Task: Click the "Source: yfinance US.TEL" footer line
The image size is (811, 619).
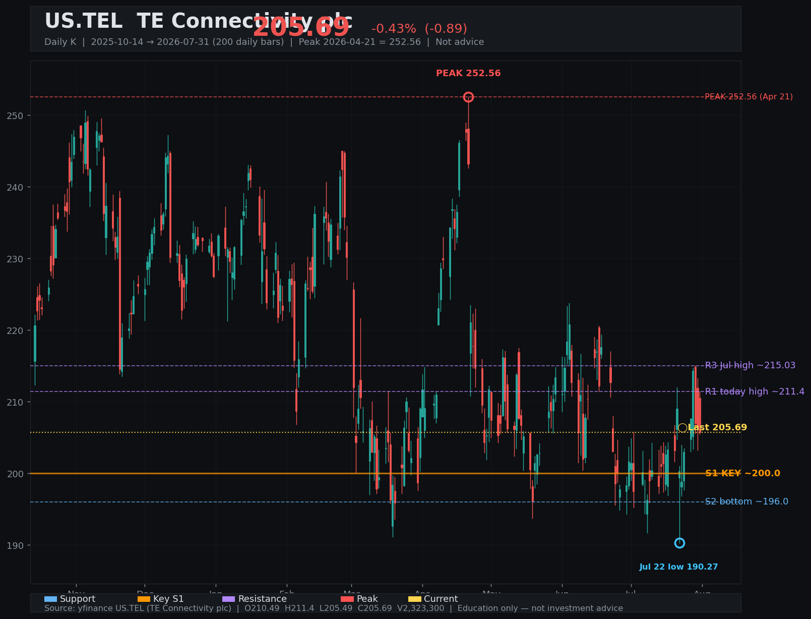Action: [334, 608]
